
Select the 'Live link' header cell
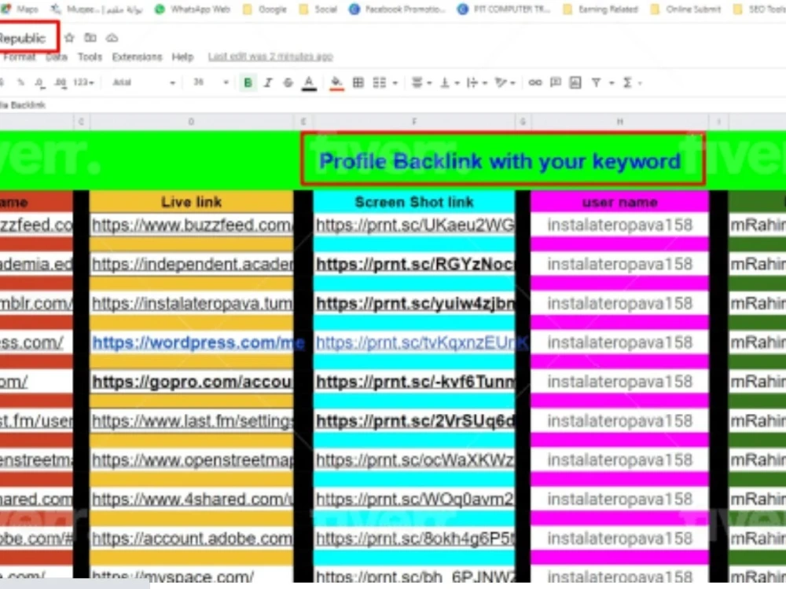(x=191, y=201)
